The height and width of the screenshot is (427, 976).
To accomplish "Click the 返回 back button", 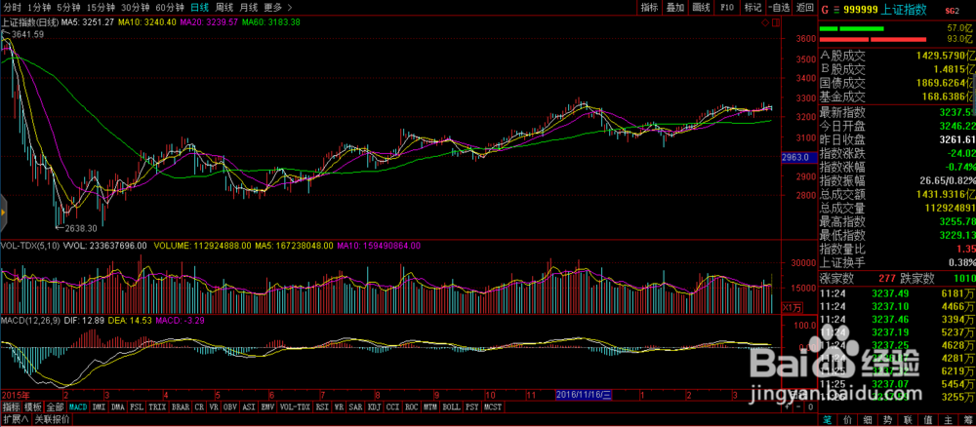I will [x=805, y=8].
